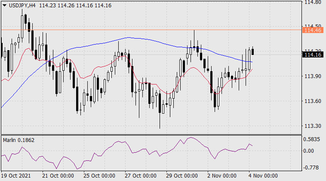Image resolution: width=326 pixels, height=181 pixels.
Task: Click the 113.30 price axis value
Action: click(313, 126)
